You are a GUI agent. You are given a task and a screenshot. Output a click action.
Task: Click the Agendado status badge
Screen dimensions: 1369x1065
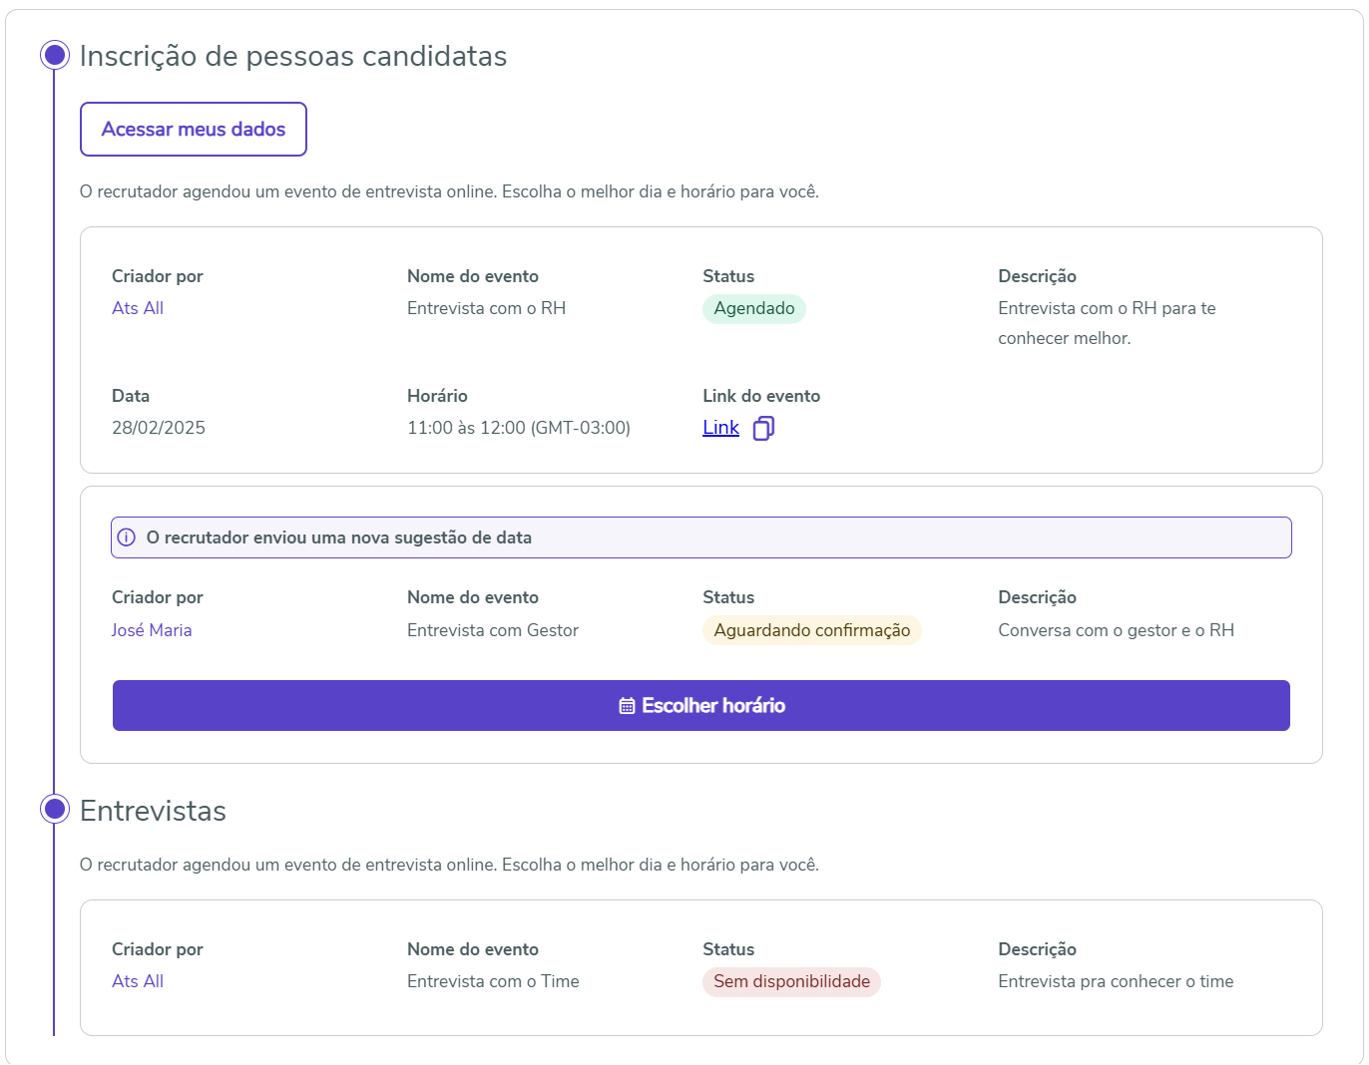point(754,308)
